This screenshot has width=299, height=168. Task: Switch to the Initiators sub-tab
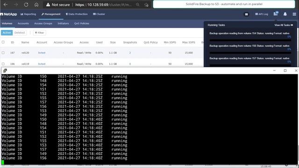pyautogui.click(x=63, y=23)
